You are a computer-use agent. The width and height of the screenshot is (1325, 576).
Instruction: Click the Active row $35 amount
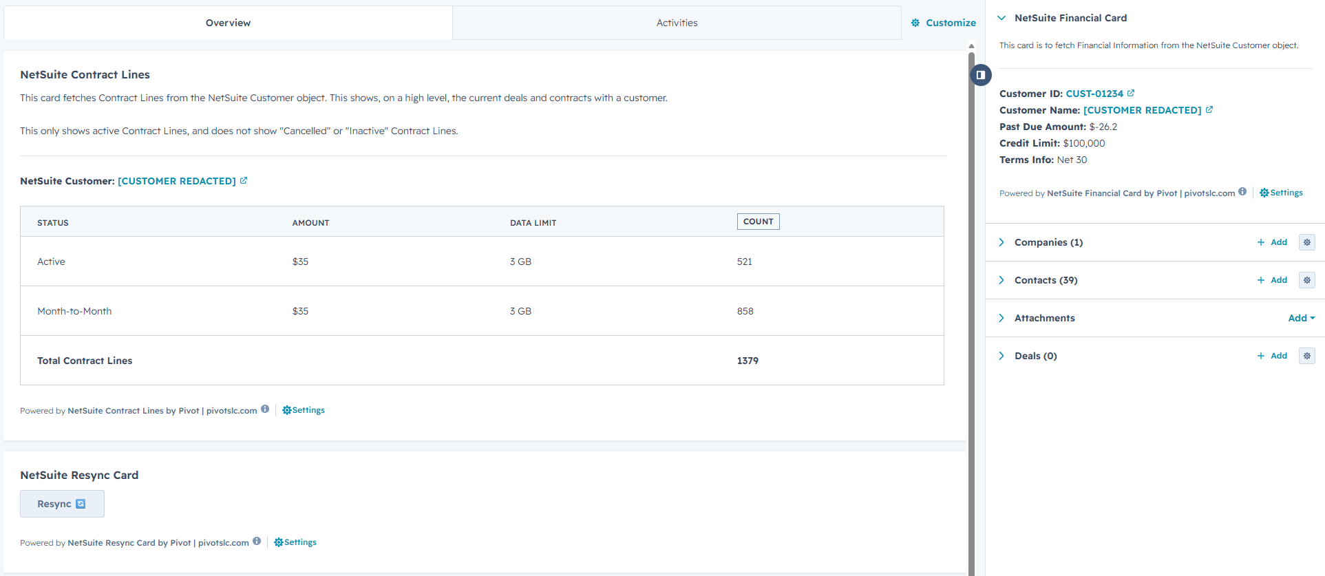(300, 262)
